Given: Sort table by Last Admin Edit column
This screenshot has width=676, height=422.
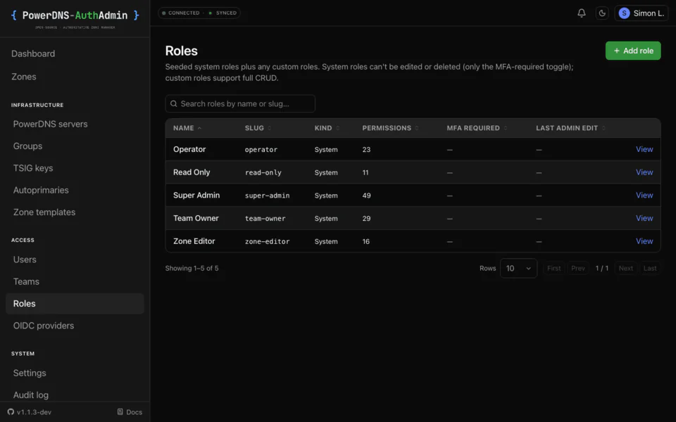Looking at the screenshot, I should pyautogui.click(x=570, y=128).
